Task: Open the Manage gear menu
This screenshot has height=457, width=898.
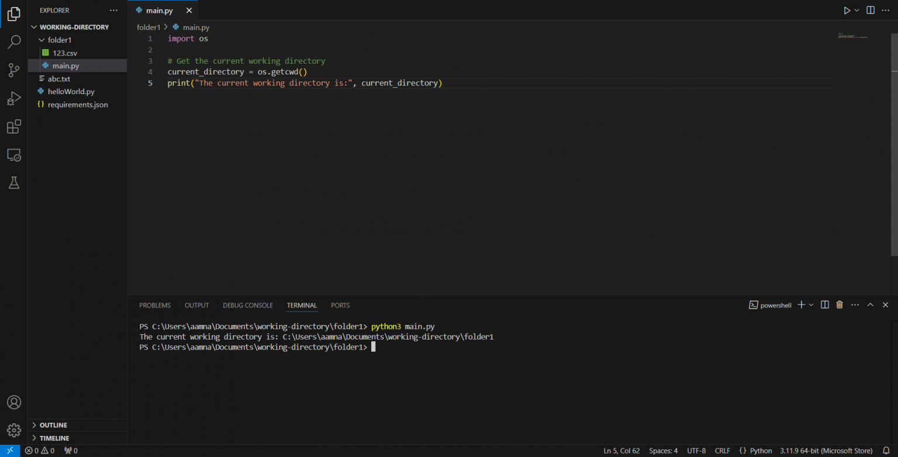Action: click(13, 430)
